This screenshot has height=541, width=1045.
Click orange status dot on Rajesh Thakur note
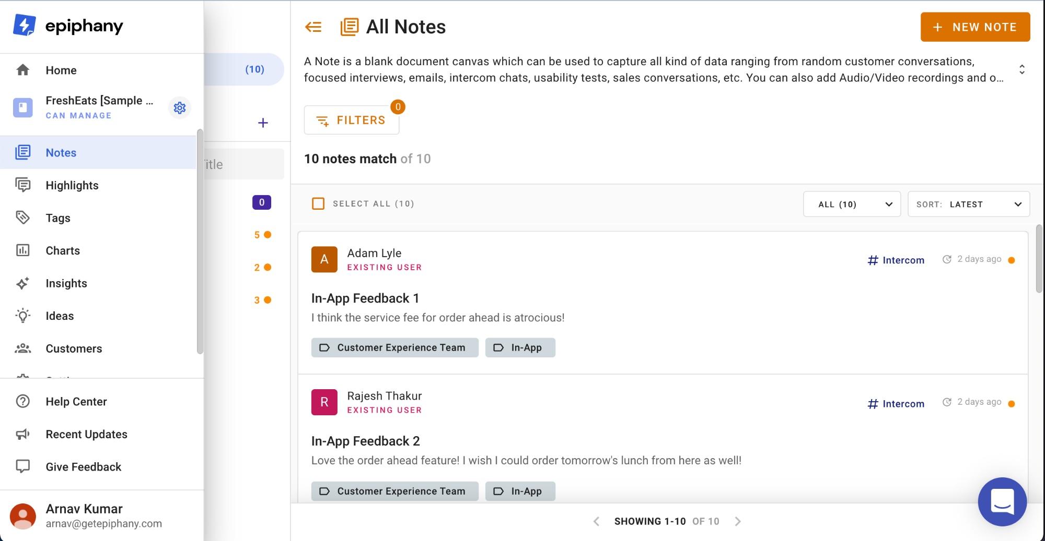(1012, 403)
